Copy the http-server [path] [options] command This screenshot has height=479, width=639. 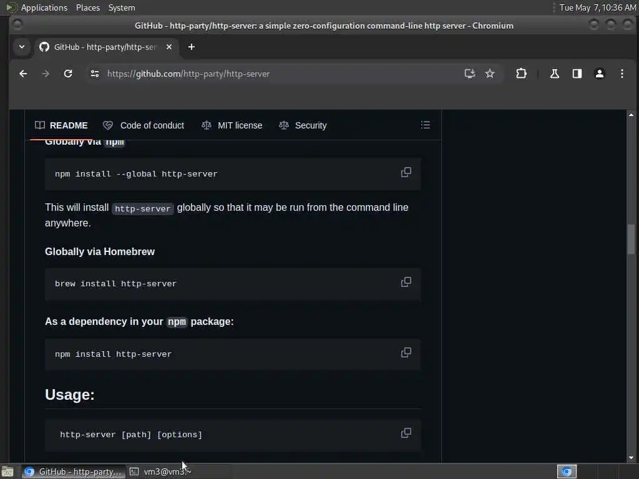[x=406, y=433]
